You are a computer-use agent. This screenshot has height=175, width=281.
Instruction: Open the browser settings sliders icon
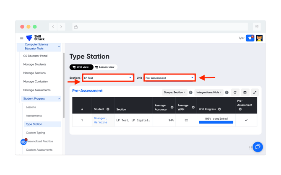point(257,27)
